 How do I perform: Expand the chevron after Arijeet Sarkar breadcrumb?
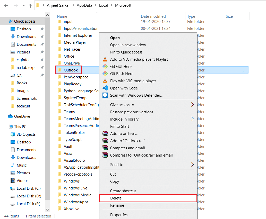[73, 5]
